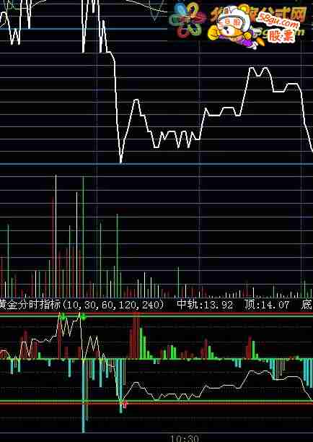
Task: Click the colorful flower logo icon
Action: click(186, 20)
